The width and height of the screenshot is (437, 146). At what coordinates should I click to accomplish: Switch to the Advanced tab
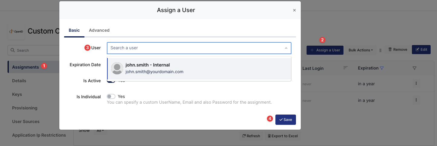[99, 30]
